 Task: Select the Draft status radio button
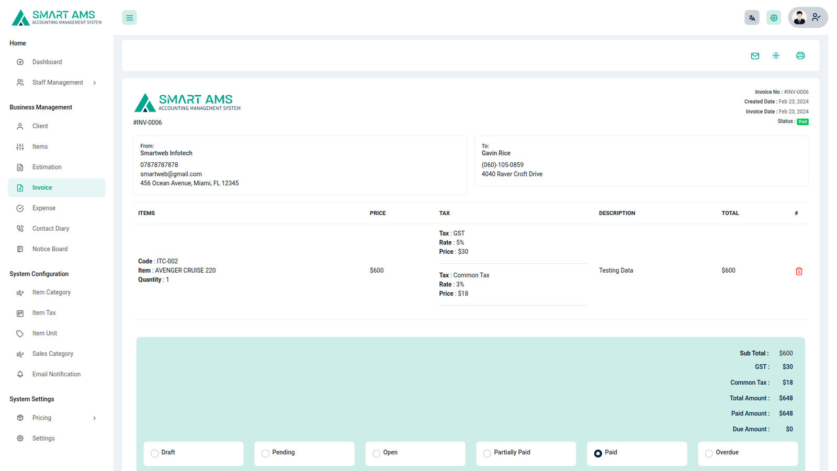point(155,453)
